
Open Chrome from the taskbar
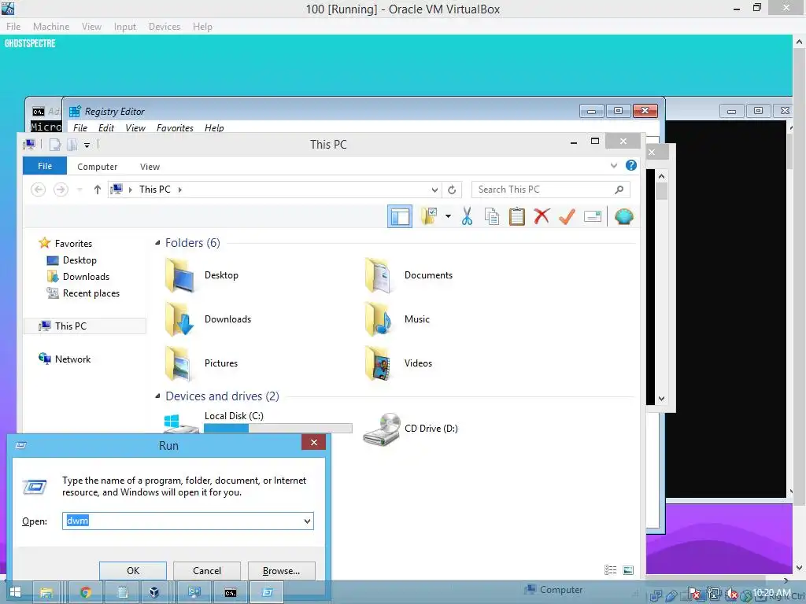click(86, 592)
